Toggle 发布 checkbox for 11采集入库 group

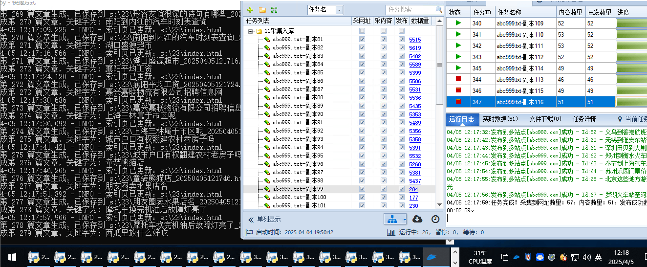point(402,31)
